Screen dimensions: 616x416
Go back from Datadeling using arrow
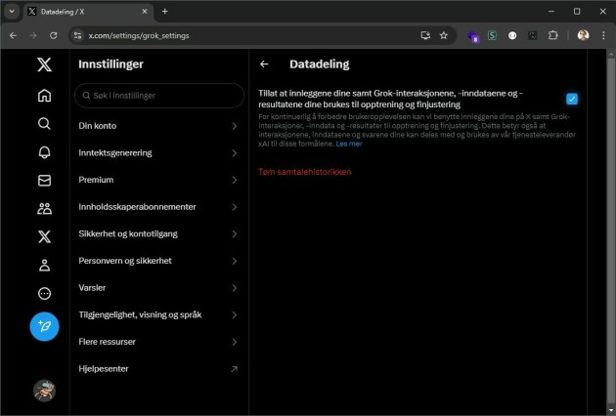[264, 64]
